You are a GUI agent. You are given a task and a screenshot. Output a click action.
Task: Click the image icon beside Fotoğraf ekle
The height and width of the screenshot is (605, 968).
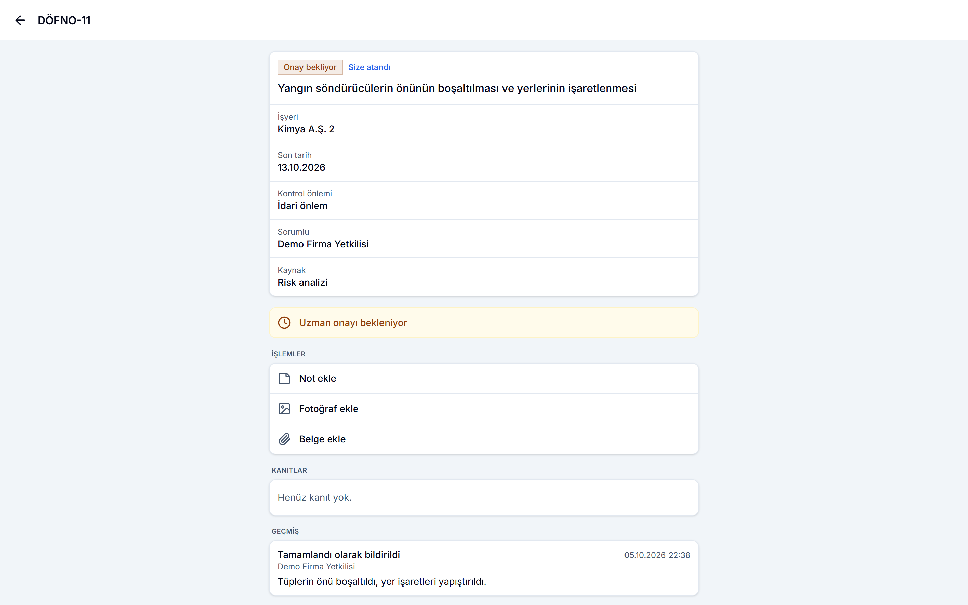tap(284, 408)
